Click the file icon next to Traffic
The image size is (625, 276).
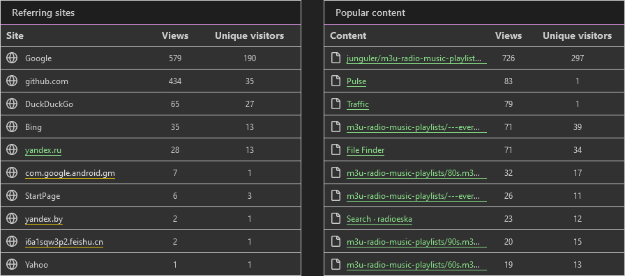[336, 104]
